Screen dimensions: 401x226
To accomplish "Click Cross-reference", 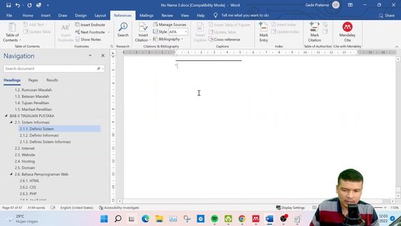I will [224, 40].
